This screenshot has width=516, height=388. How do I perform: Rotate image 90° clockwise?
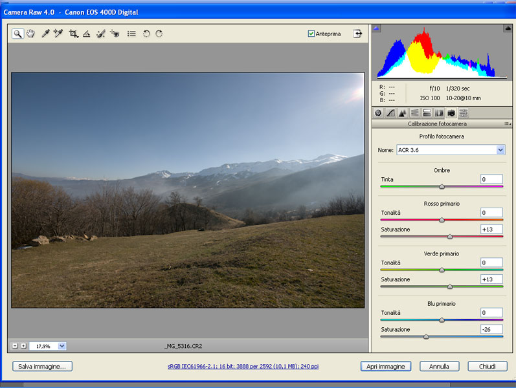point(159,34)
